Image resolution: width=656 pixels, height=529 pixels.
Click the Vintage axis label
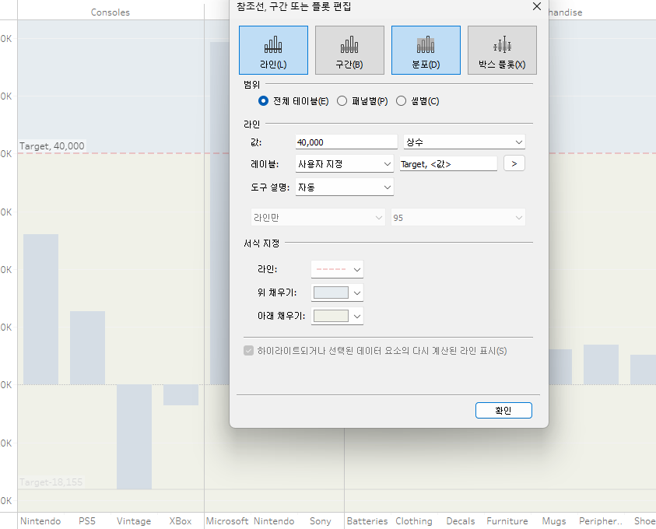tap(134, 521)
